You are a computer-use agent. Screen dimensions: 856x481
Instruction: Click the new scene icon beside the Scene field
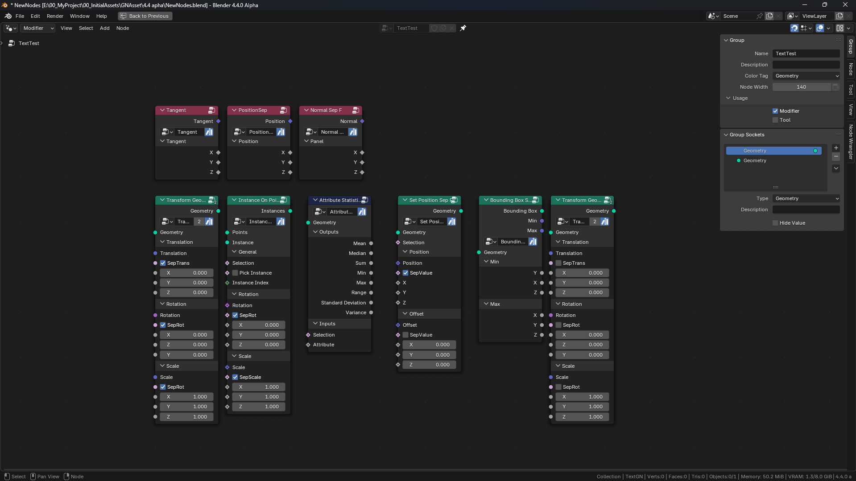tap(769, 16)
